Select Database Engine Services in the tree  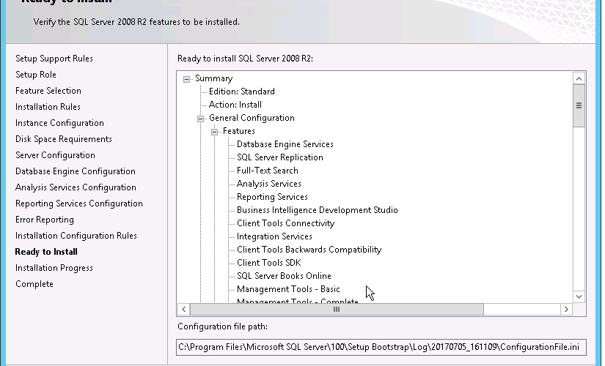(x=285, y=144)
